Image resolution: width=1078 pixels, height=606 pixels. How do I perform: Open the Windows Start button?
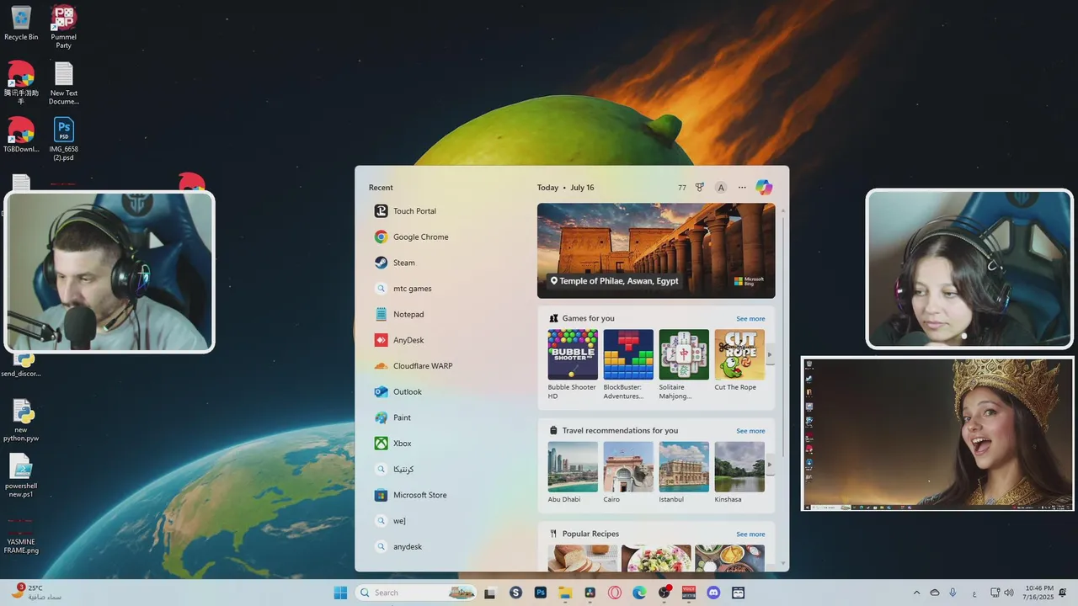point(340,593)
